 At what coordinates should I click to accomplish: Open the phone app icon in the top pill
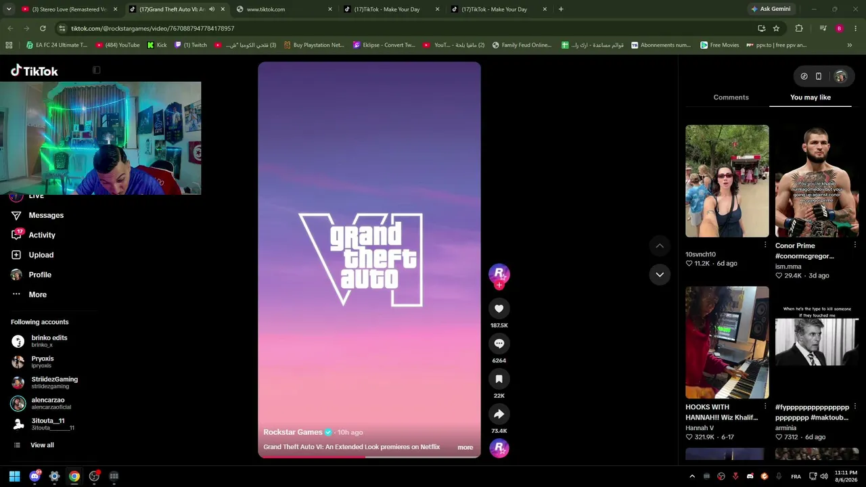coord(819,76)
